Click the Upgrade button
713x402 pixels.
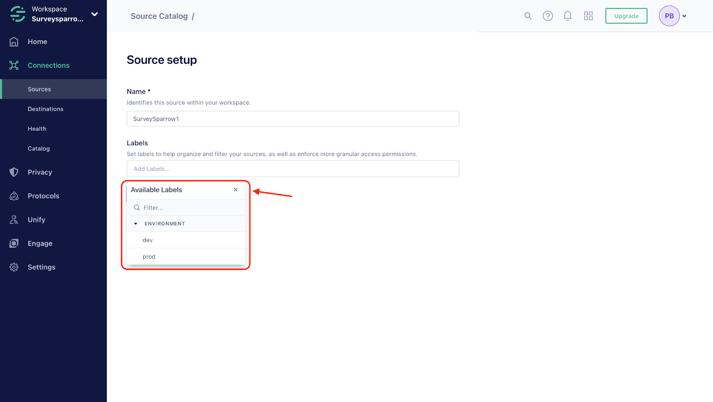(x=626, y=16)
